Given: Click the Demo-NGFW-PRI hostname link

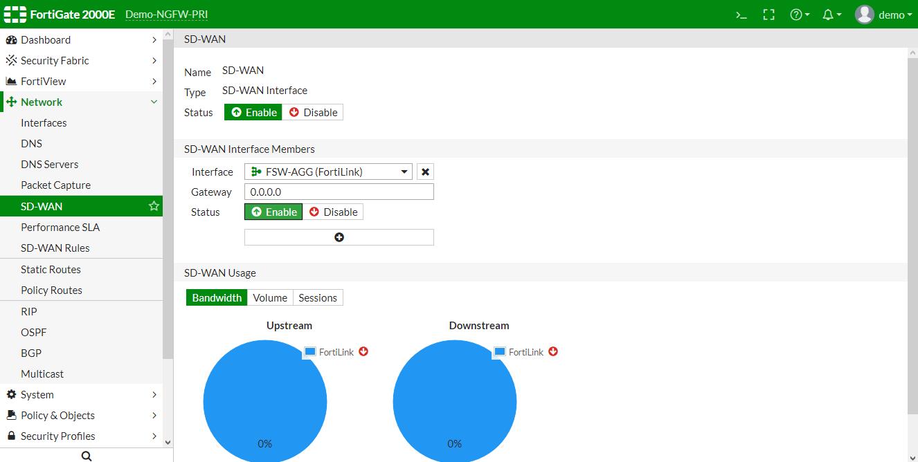Looking at the screenshot, I should click(x=166, y=15).
